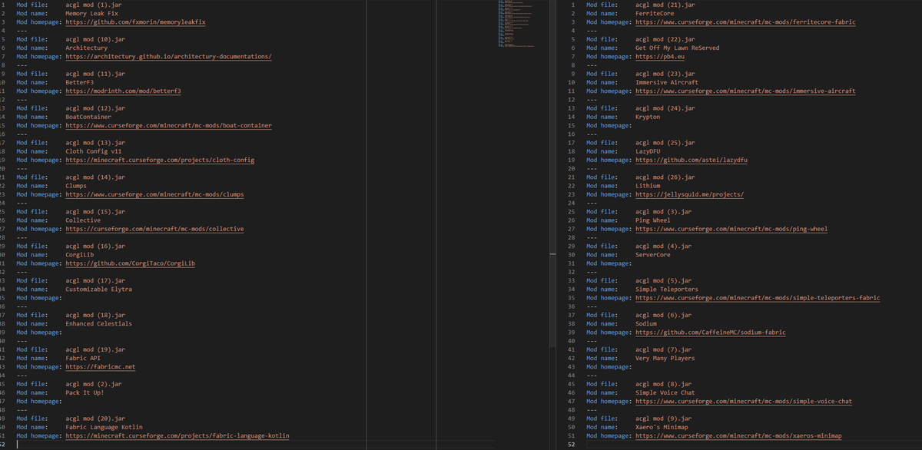
Task: Click the mod name 'Memory Leak Fix'
Action: point(92,14)
